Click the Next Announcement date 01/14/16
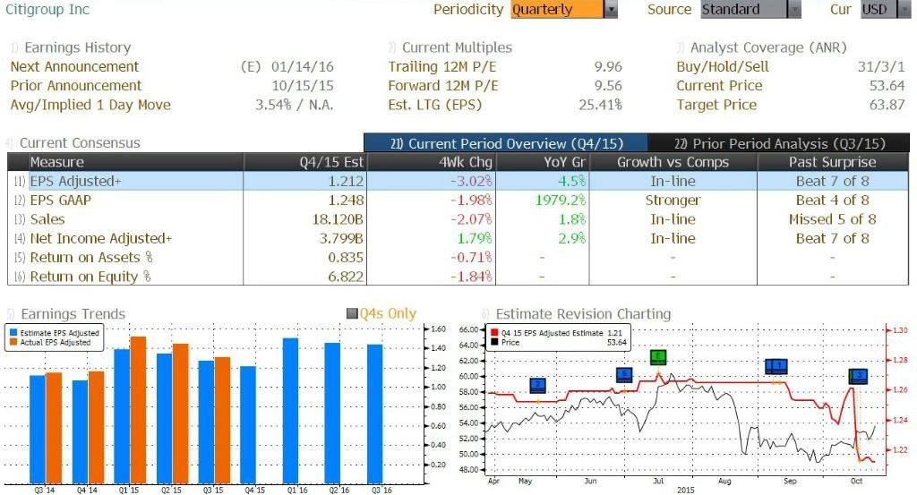 (x=303, y=66)
